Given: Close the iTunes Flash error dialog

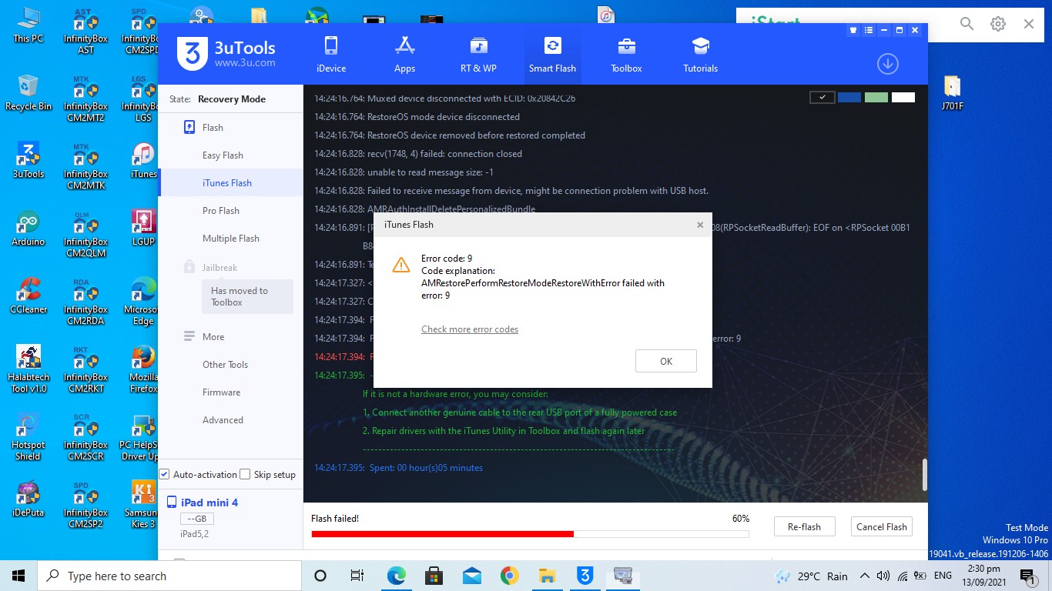Looking at the screenshot, I should (x=700, y=225).
